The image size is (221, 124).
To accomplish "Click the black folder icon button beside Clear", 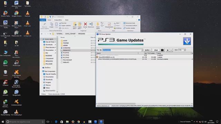I will 162,50.
